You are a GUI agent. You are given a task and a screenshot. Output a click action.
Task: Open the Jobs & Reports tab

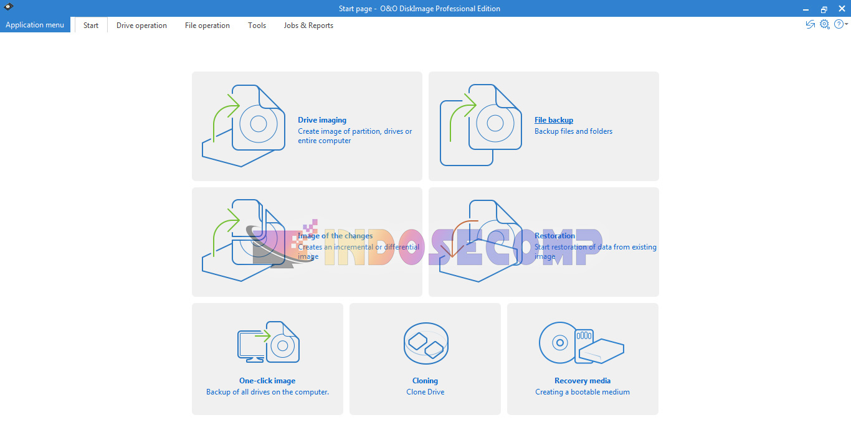(308, 26)
